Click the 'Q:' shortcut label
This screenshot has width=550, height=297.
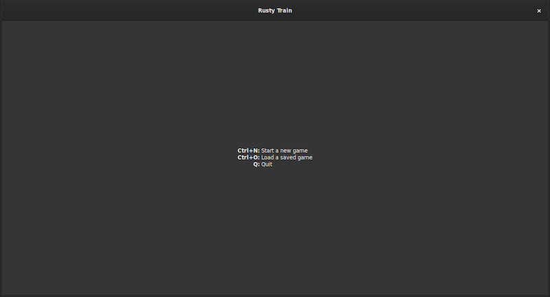tap(256, 164)
